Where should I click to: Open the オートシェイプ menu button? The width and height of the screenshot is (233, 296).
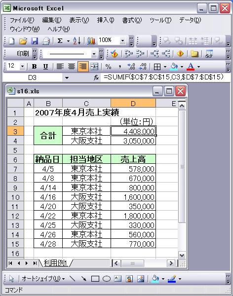click(x=43, y=278)
